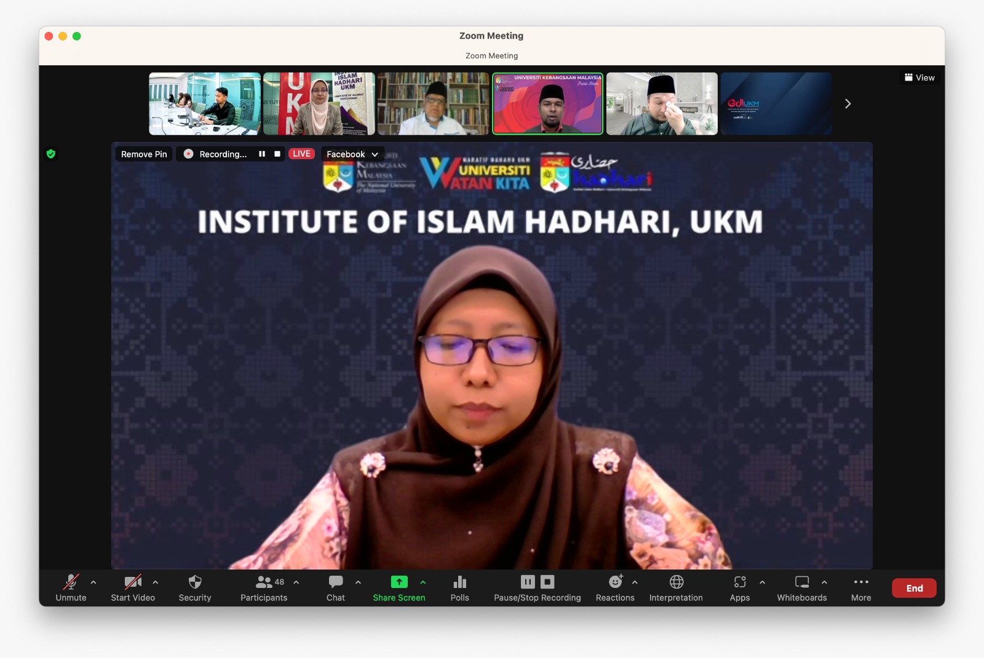The height and width of the screenshot is (658, 984).
Task: Click the Share Screen icon
Action: (399, 582)
